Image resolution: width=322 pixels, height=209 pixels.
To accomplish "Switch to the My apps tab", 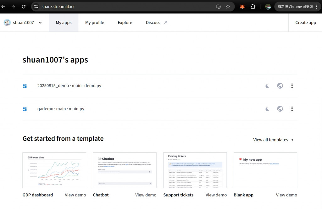I will click(x=64, y=23).
